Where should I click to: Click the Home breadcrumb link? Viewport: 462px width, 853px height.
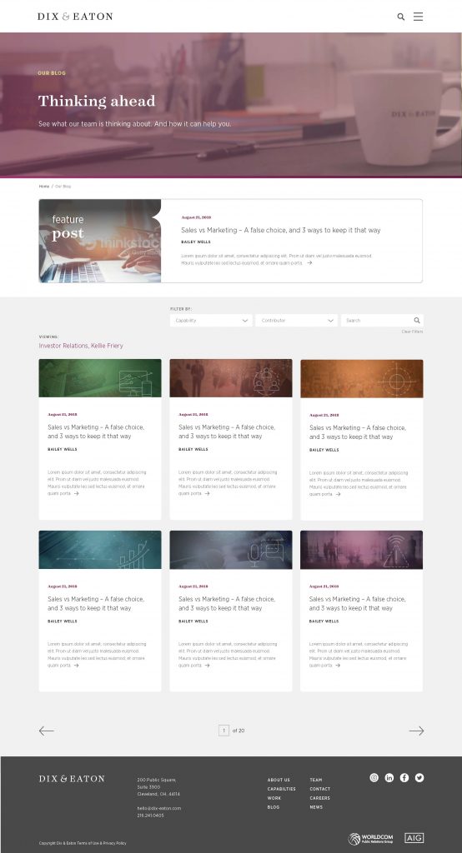point(43,186)
